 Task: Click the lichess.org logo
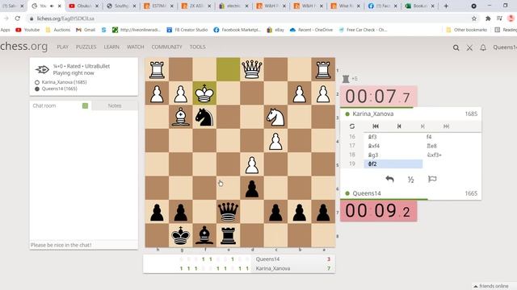[23, 47]
